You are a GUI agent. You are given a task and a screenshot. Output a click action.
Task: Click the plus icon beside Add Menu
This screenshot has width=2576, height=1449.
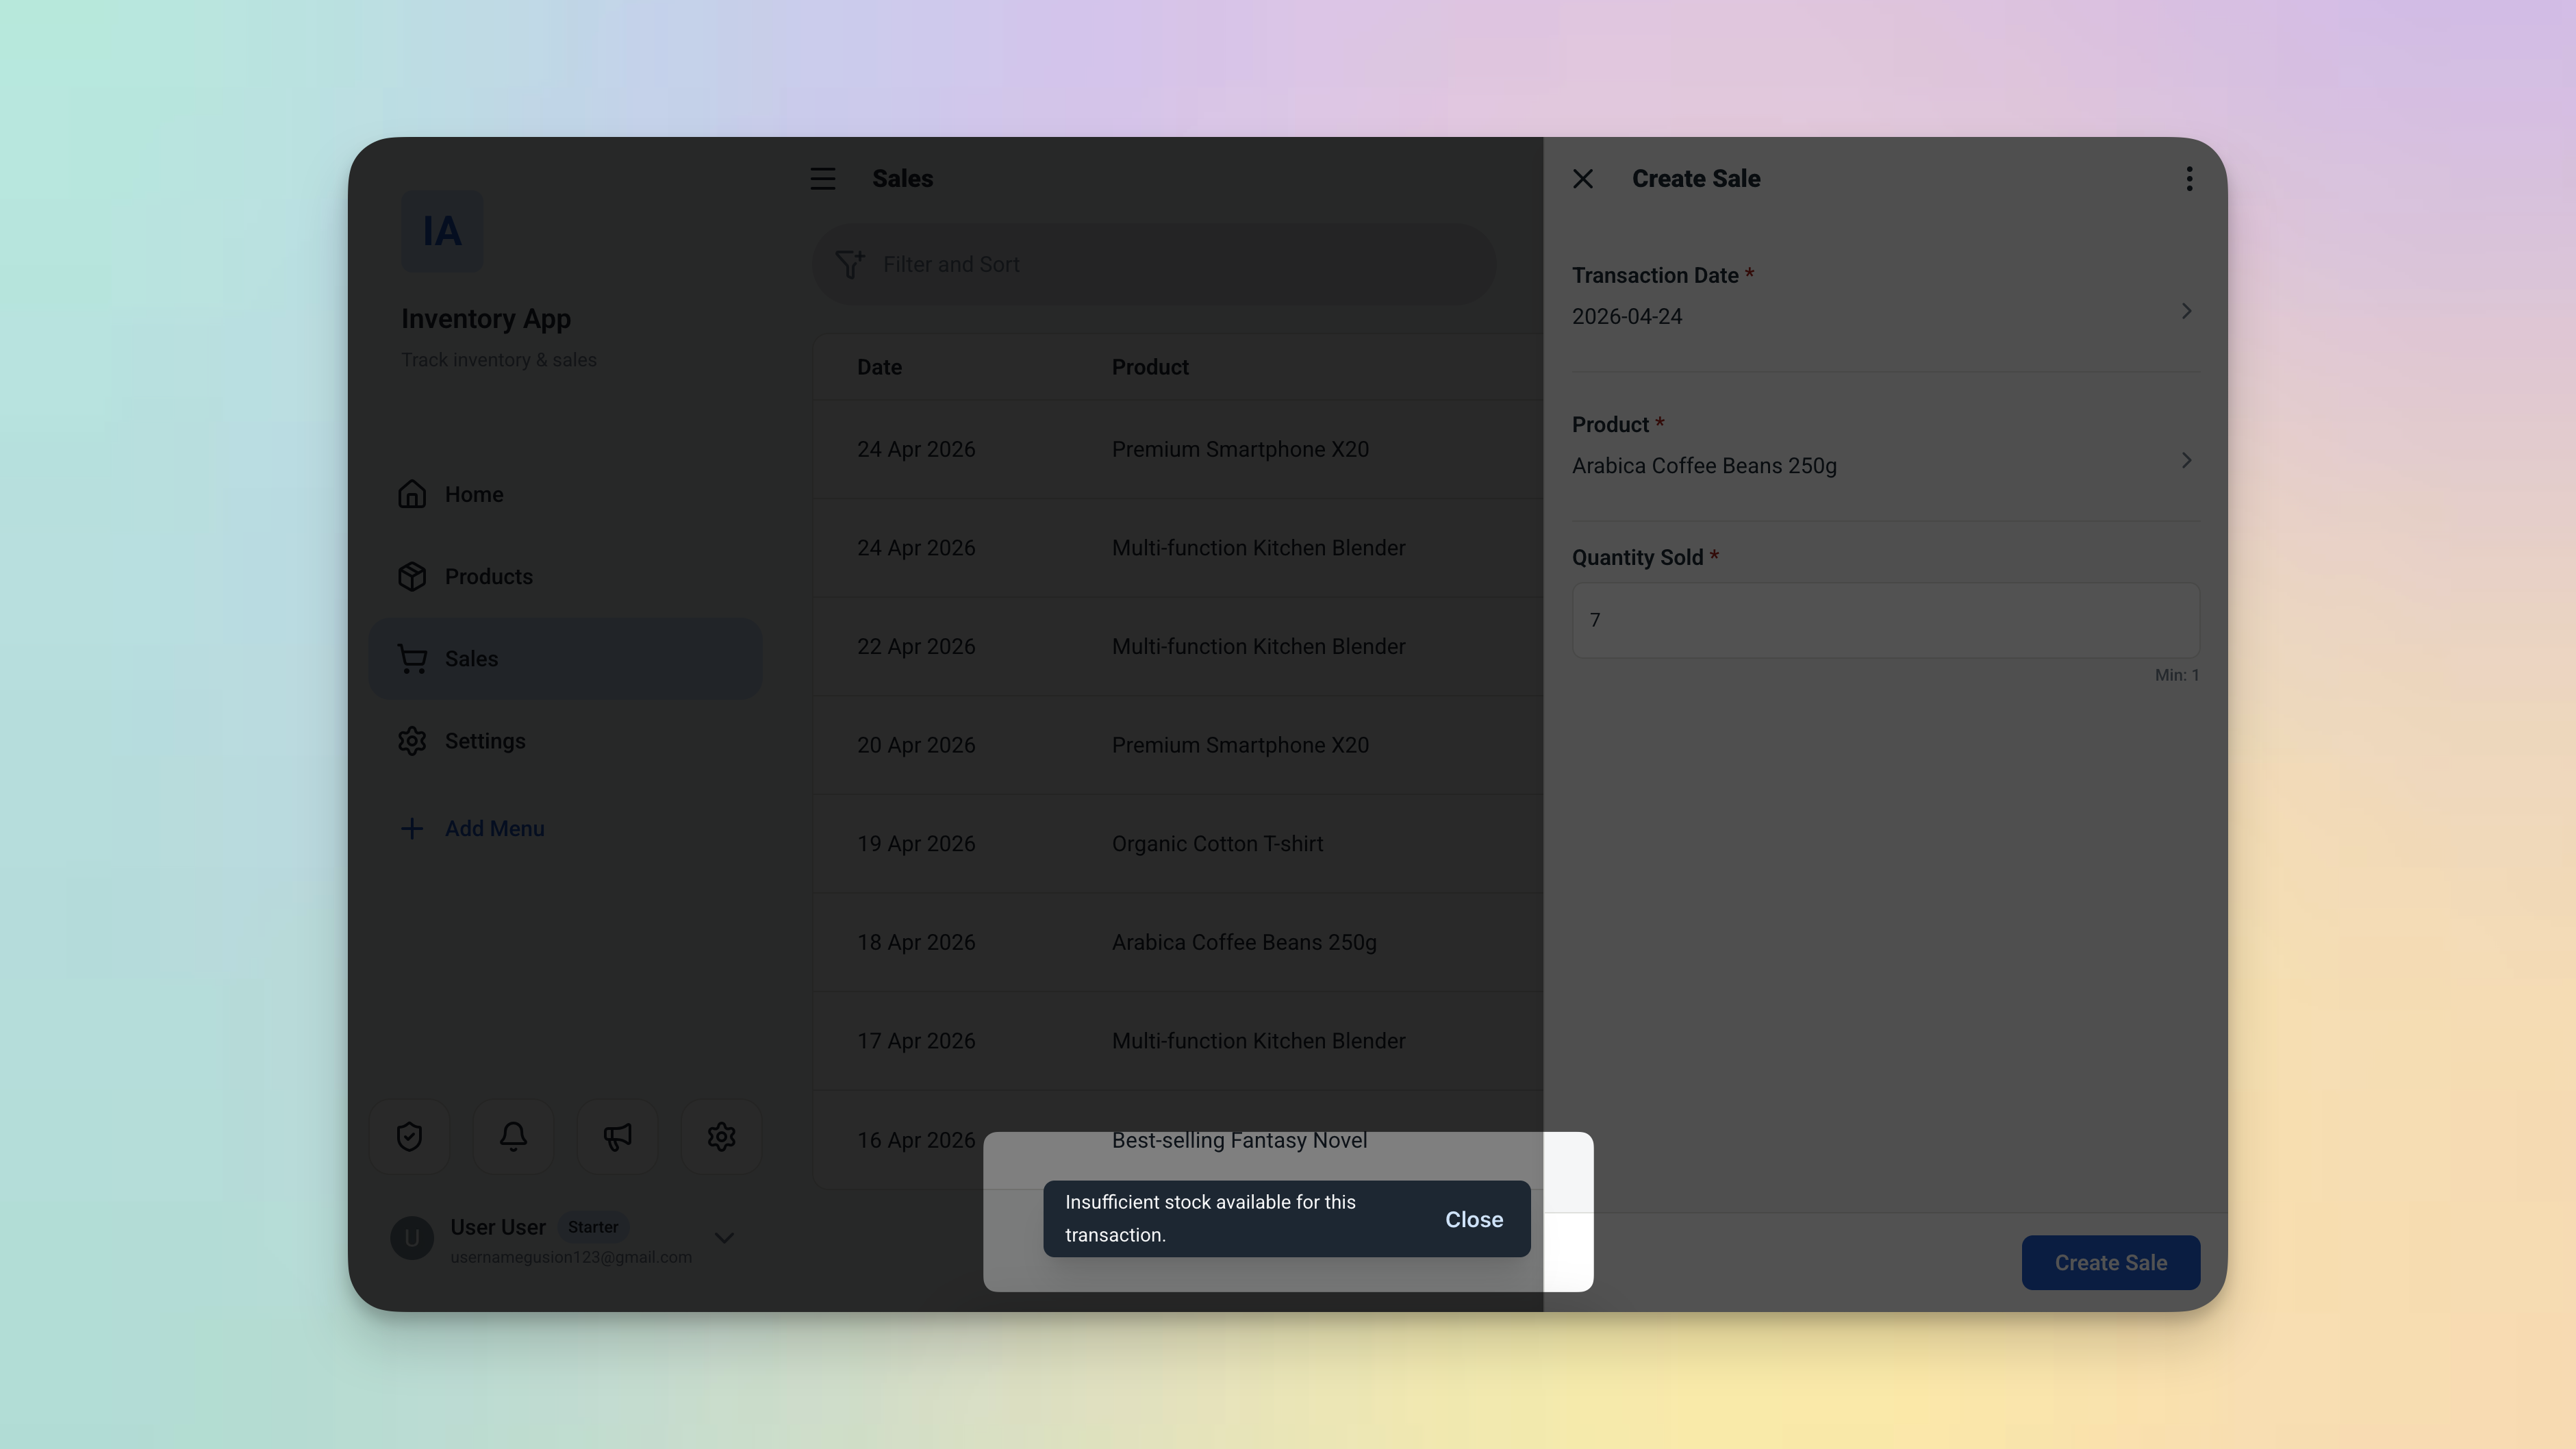[x=411, y=829]
